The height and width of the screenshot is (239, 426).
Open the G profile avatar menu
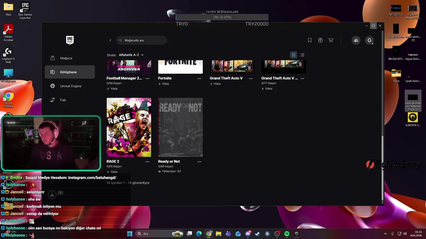369,40
